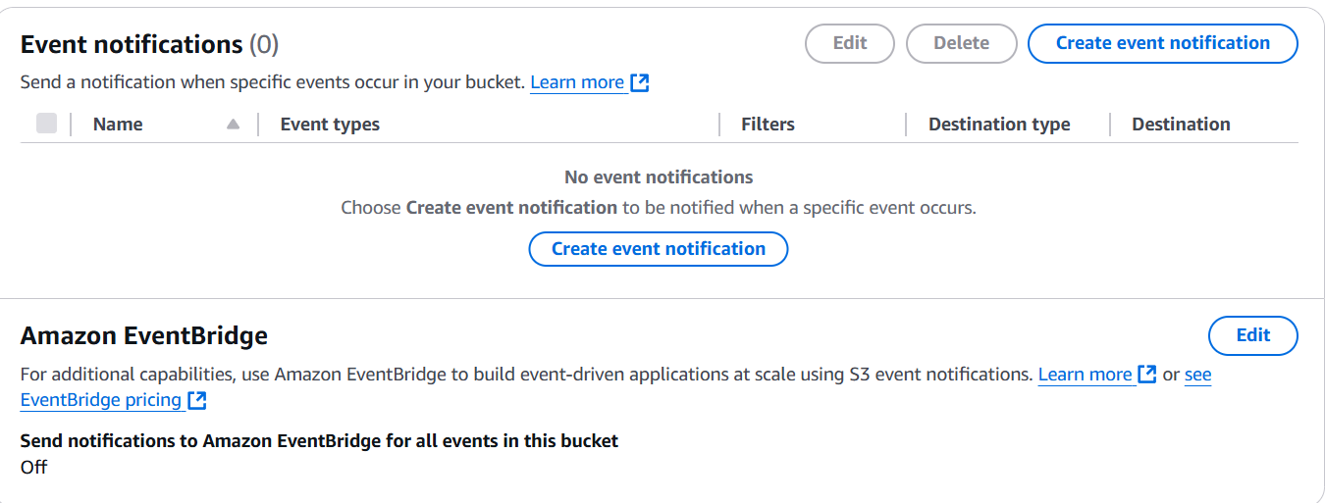Click the Event types column header
The image size is (1325, 503).
point(330,125)
